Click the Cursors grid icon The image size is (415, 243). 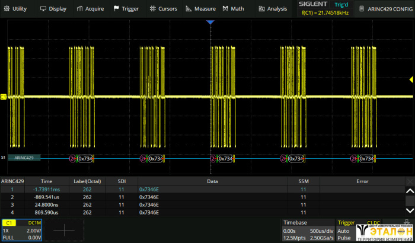(153, 9)
